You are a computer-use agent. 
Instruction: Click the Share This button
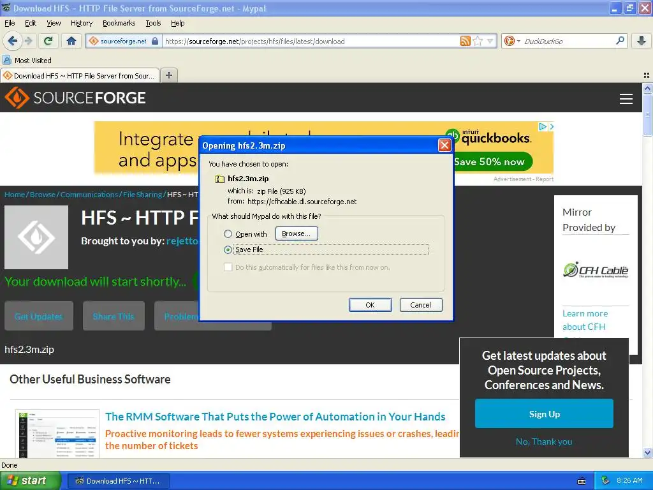click(x=114, y=316)
